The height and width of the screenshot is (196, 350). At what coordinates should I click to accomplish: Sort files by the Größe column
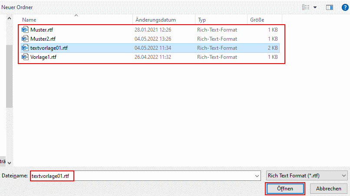click(x=257, y=20)
